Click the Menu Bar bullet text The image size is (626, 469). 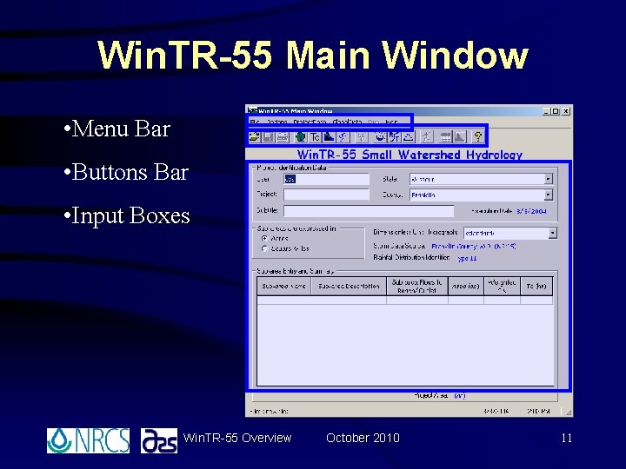coord(121,129)
